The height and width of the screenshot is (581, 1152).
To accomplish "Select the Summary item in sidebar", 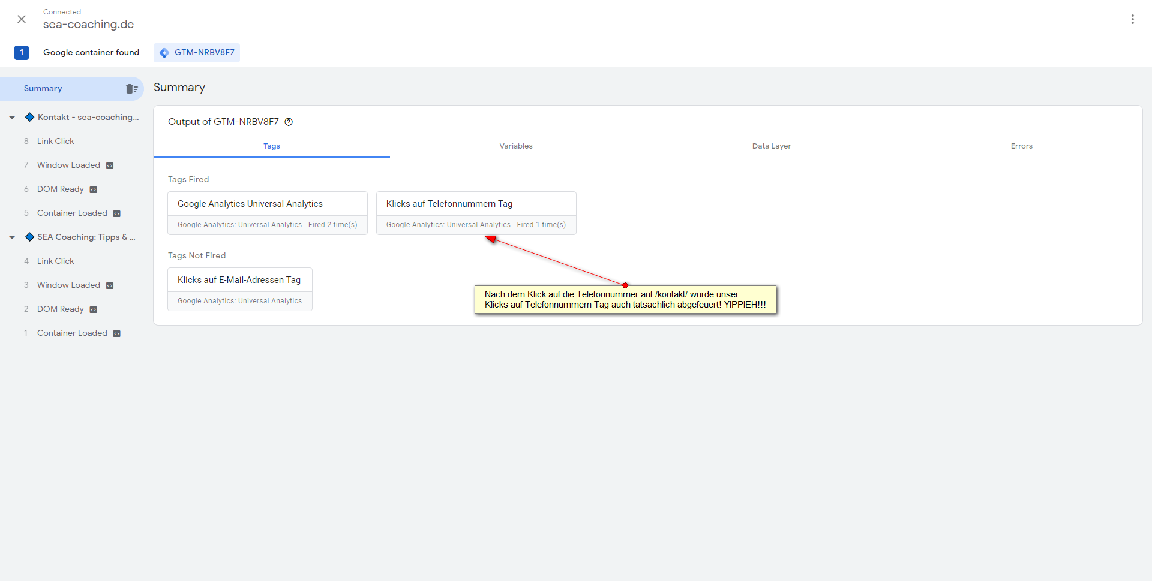I will (x=72, y=89).
